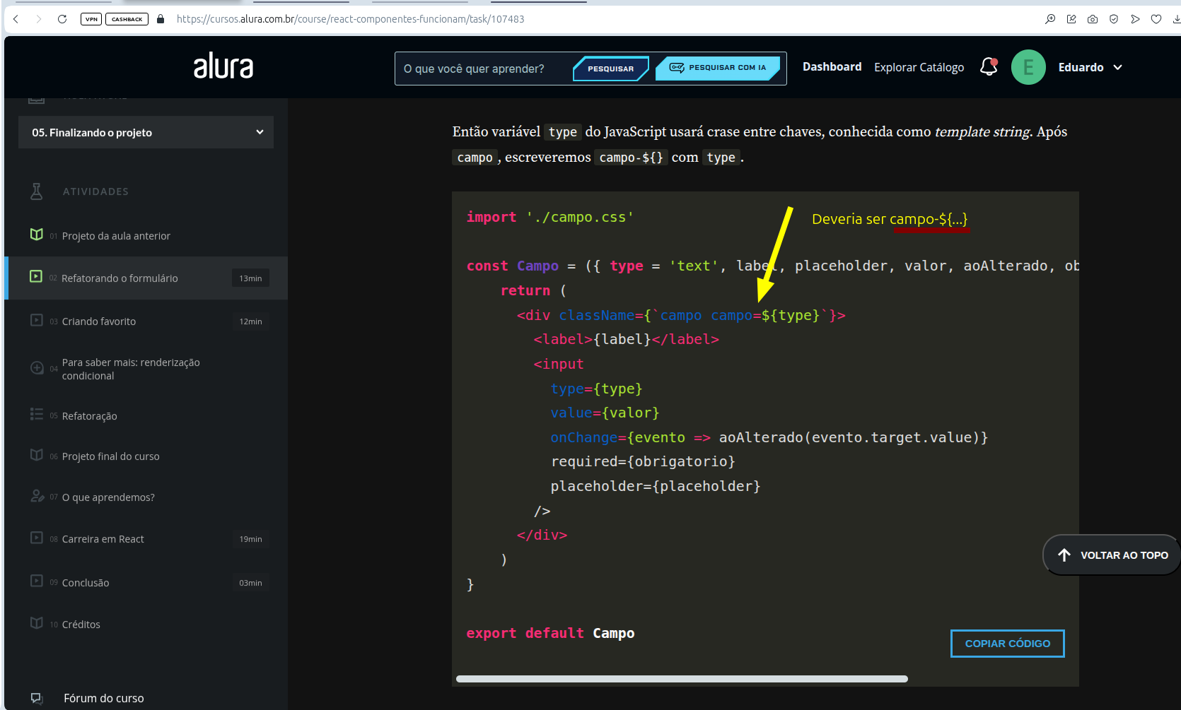Click the Copiar Código button

1007,643
